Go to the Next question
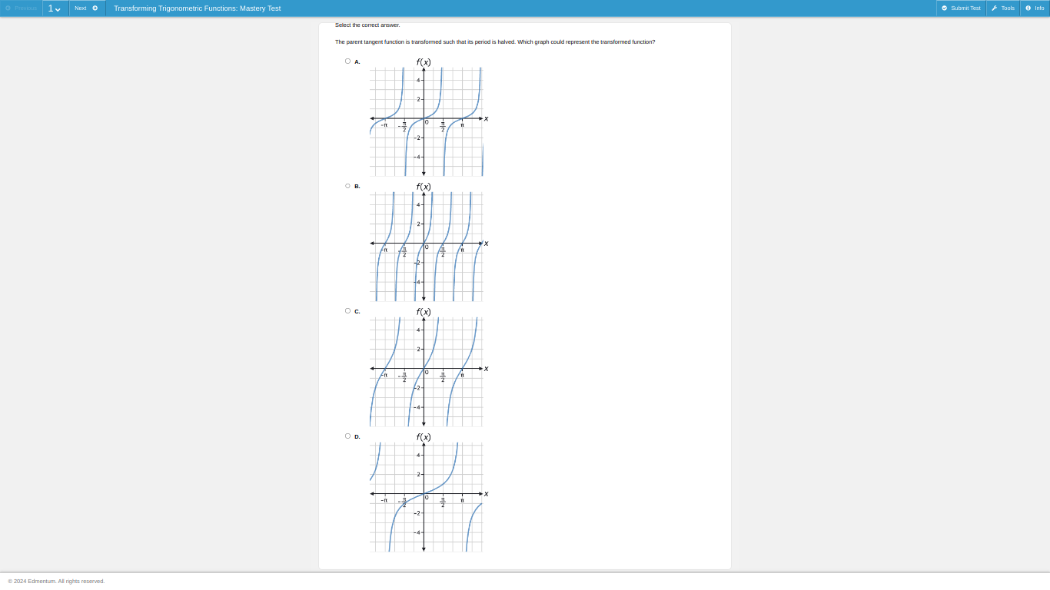Screen dimensions: 1050x590 (x=87, y=8)
